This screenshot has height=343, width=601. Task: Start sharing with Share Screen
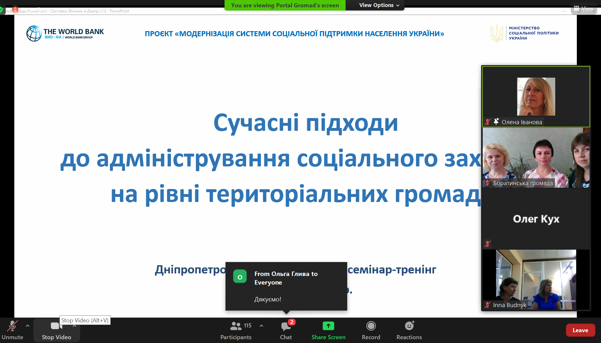click(328, 330)
